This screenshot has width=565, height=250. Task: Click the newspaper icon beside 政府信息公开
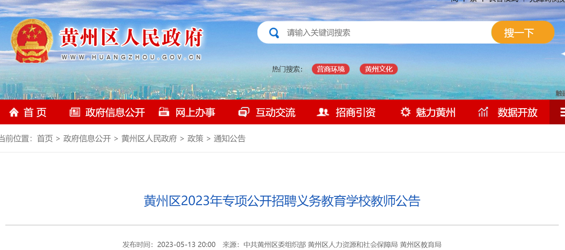point(75,112)
